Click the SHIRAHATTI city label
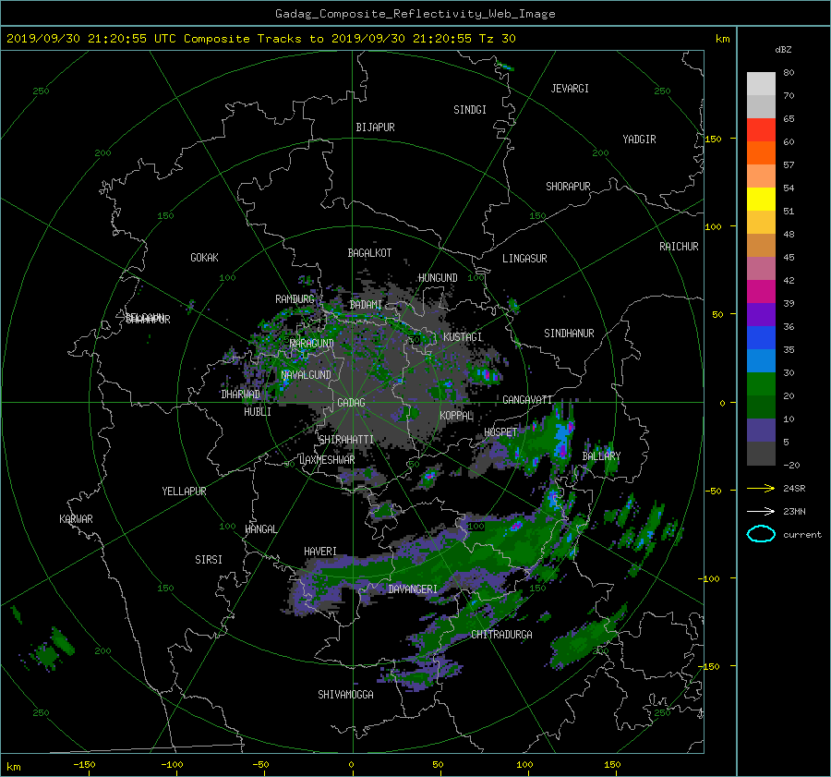The width and height of the screenshot is (831, 777). (x=346, y=440)
